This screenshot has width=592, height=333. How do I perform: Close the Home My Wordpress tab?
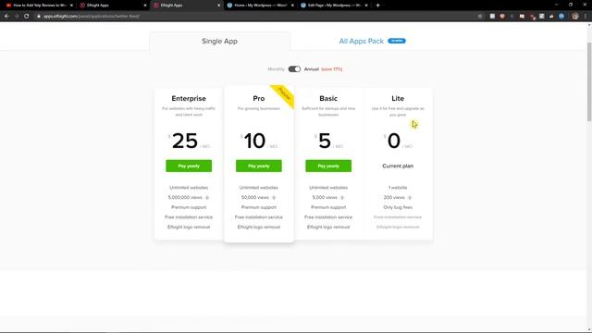point(292,6)
